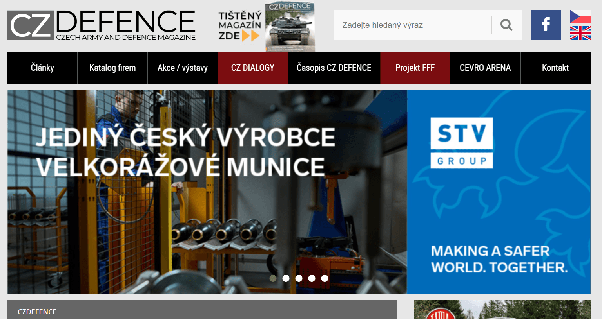Switch to English language UK flag
The image size is (602, 319).
point(580,33)
